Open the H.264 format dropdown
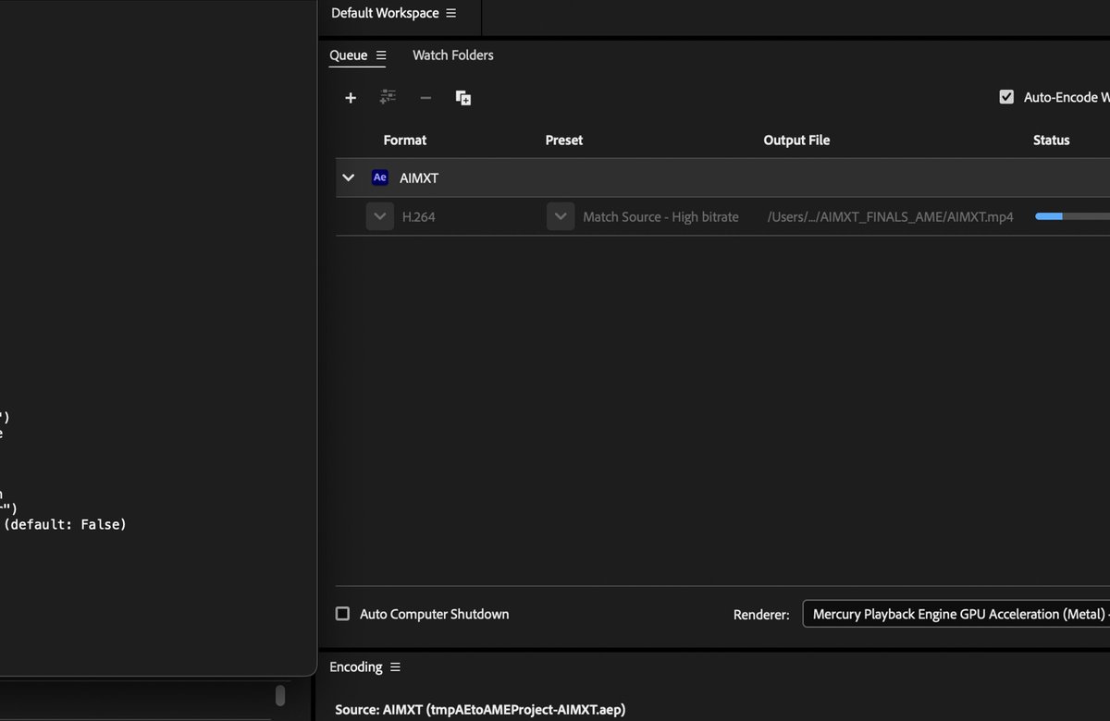 (x=379, y=217)
